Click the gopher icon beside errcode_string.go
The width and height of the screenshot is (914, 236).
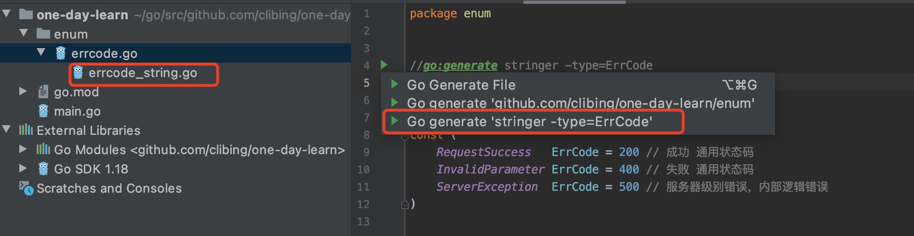pos(78,73)
